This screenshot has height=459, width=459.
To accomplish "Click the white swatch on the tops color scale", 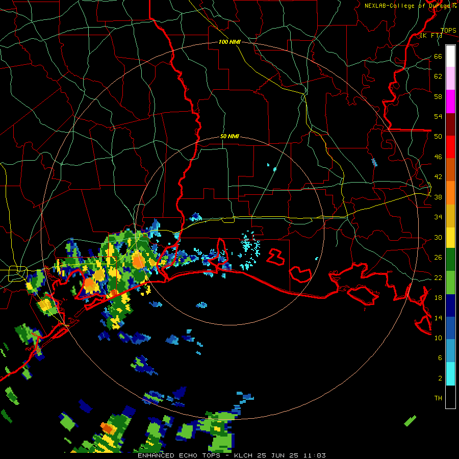I will pos(450,56).
